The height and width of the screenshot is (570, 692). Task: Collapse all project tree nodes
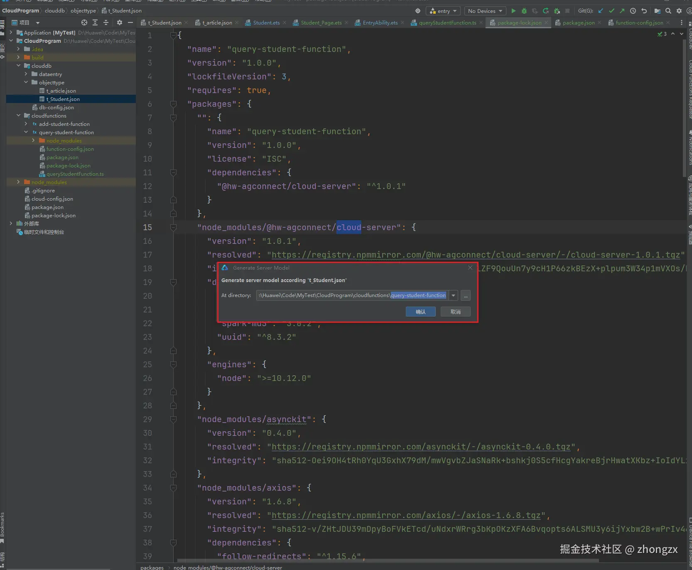tap(106, 22)
